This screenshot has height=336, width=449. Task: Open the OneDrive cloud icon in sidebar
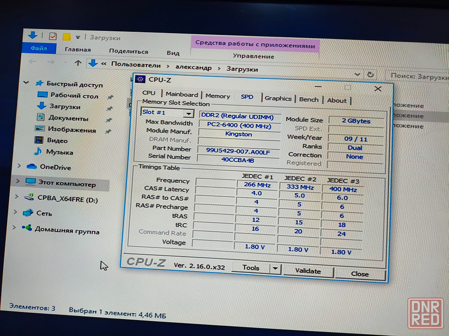[x=31, y=167]
